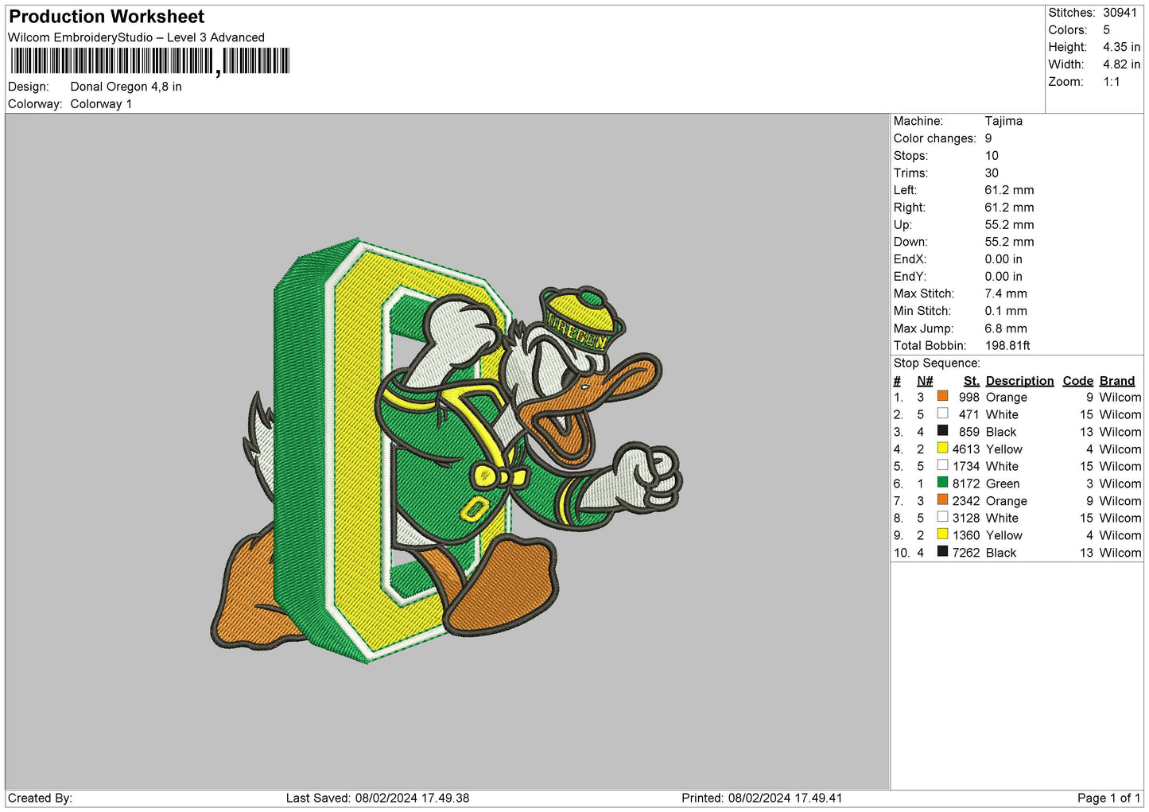Select stitch count '1734' in row 5
The image size is (1149, 812).
click(x=966, y=467)
